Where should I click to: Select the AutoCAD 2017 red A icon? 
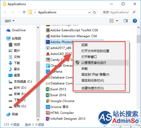(48, 54)
